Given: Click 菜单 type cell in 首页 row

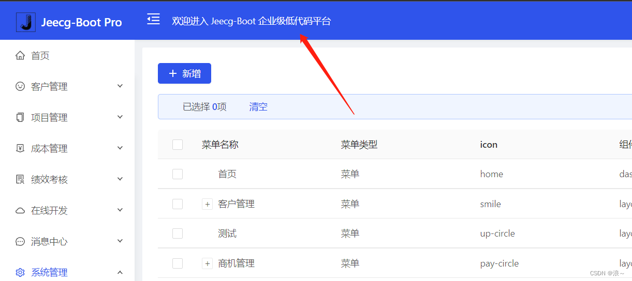Looking at the screenshot, I should 350,174.
